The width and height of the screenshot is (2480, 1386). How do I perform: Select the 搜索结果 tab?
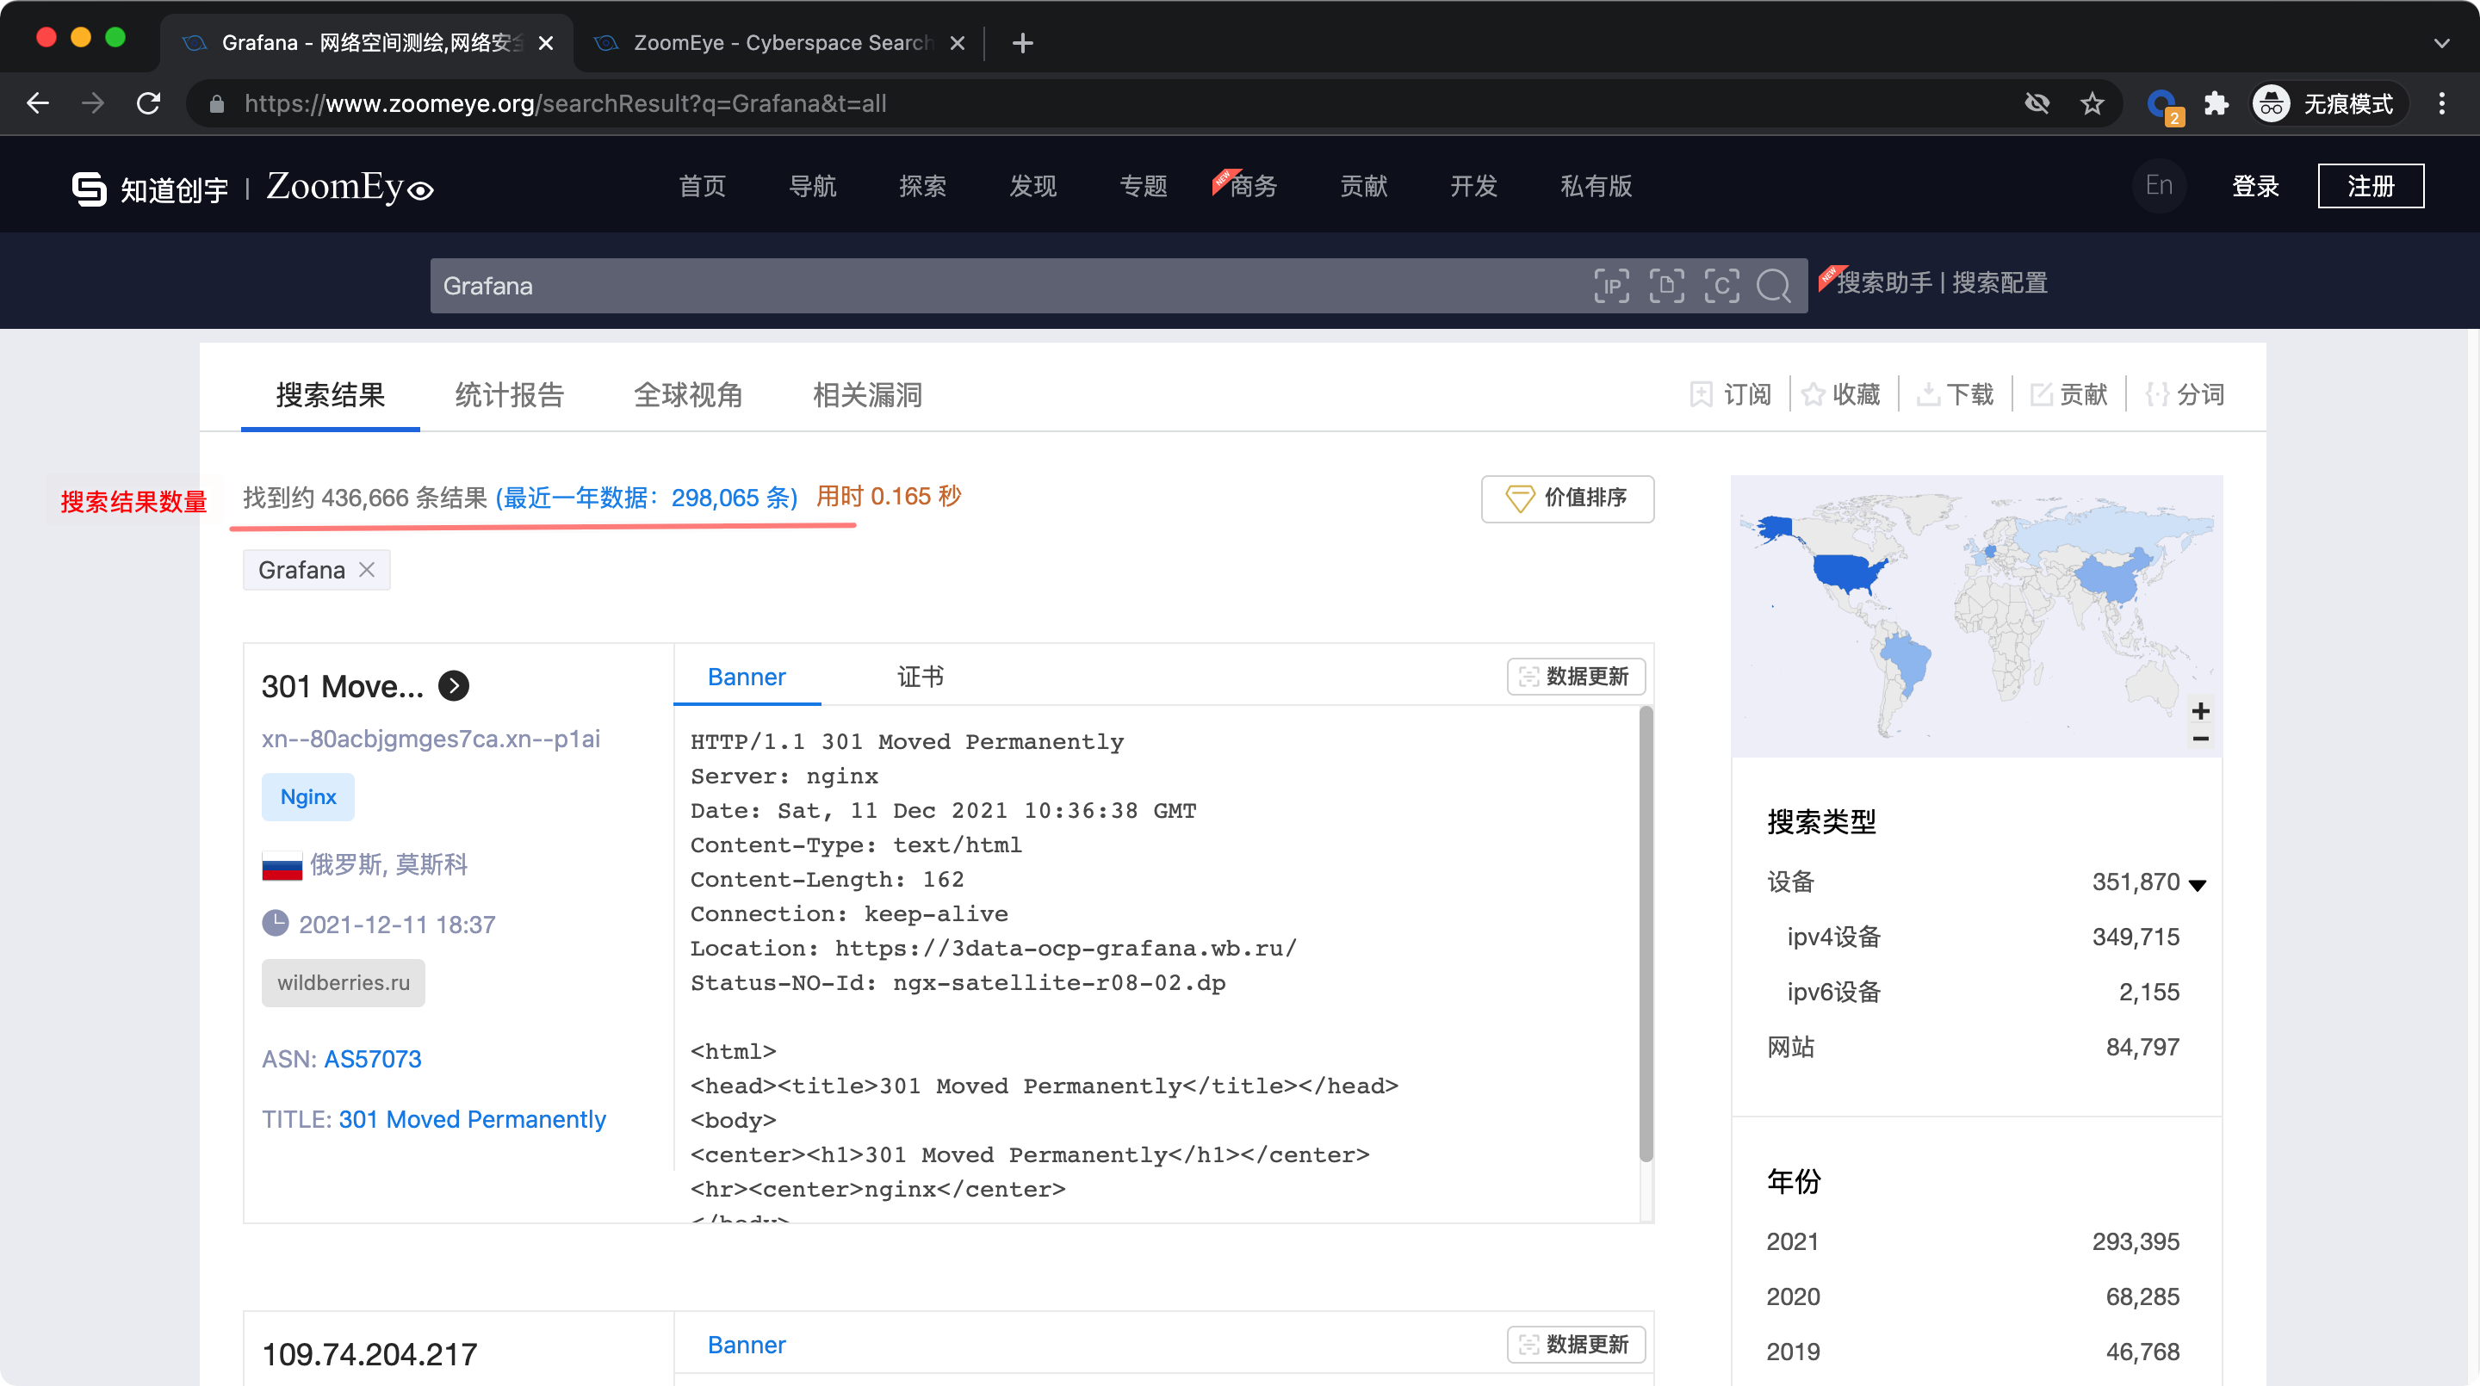[x=330, y=394]
